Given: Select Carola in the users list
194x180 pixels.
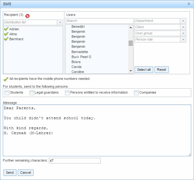Looking at the screenshot, I should coord(76,67).
